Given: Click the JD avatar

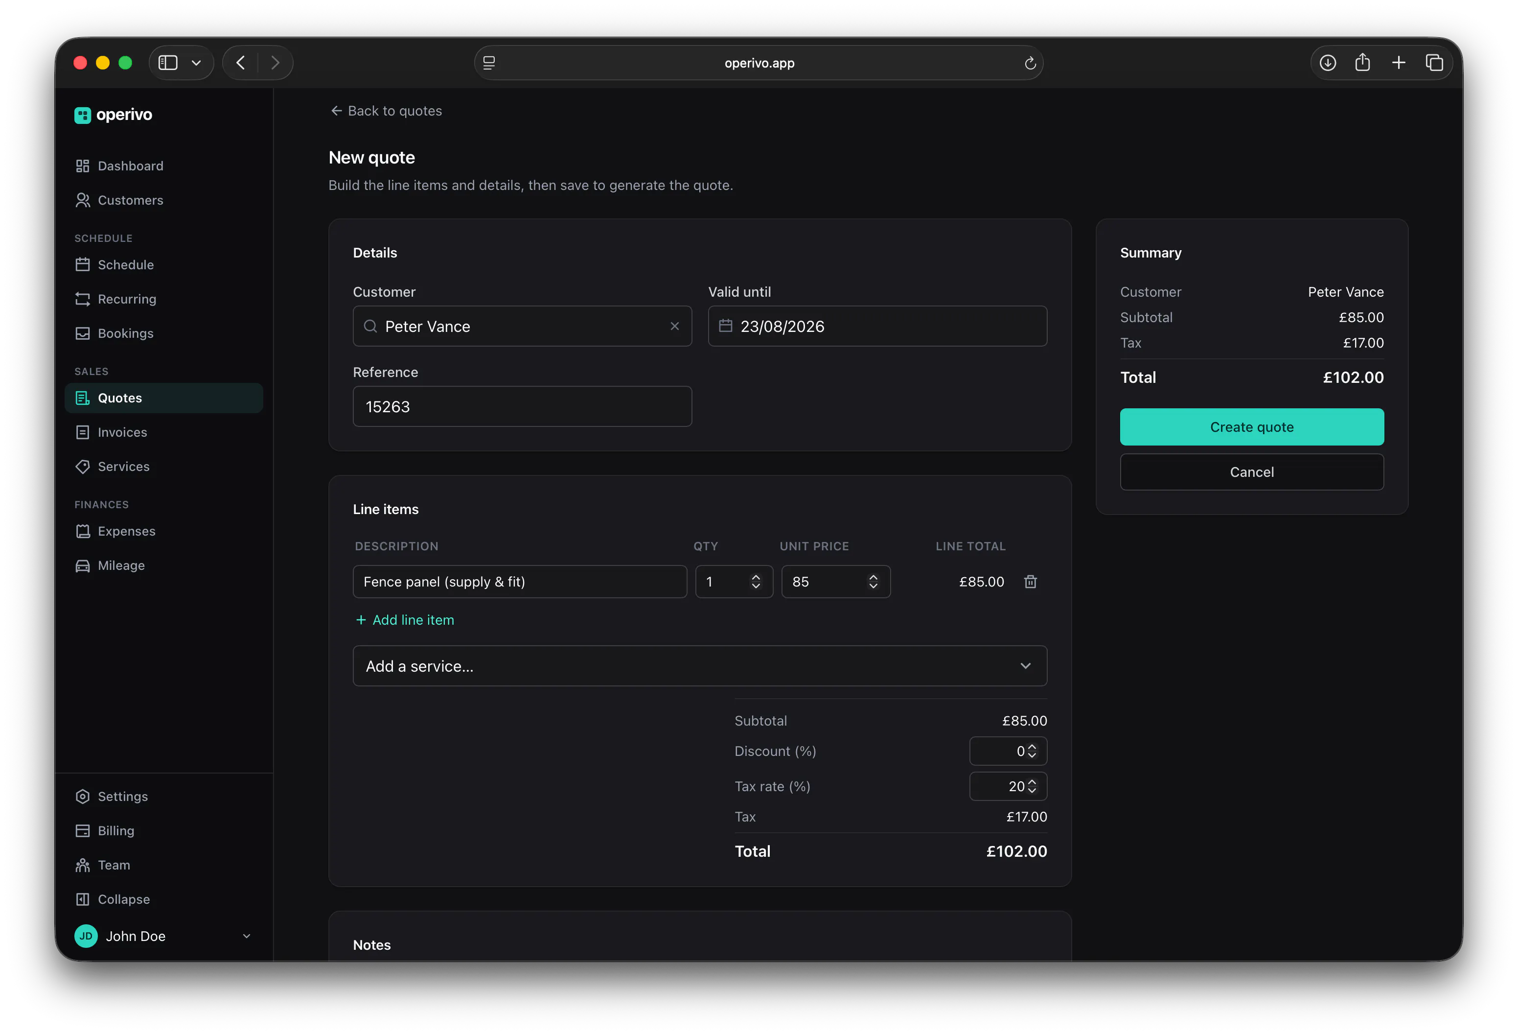Looking at the screenshot, I should pyautogui.click(x=86, y=936).
